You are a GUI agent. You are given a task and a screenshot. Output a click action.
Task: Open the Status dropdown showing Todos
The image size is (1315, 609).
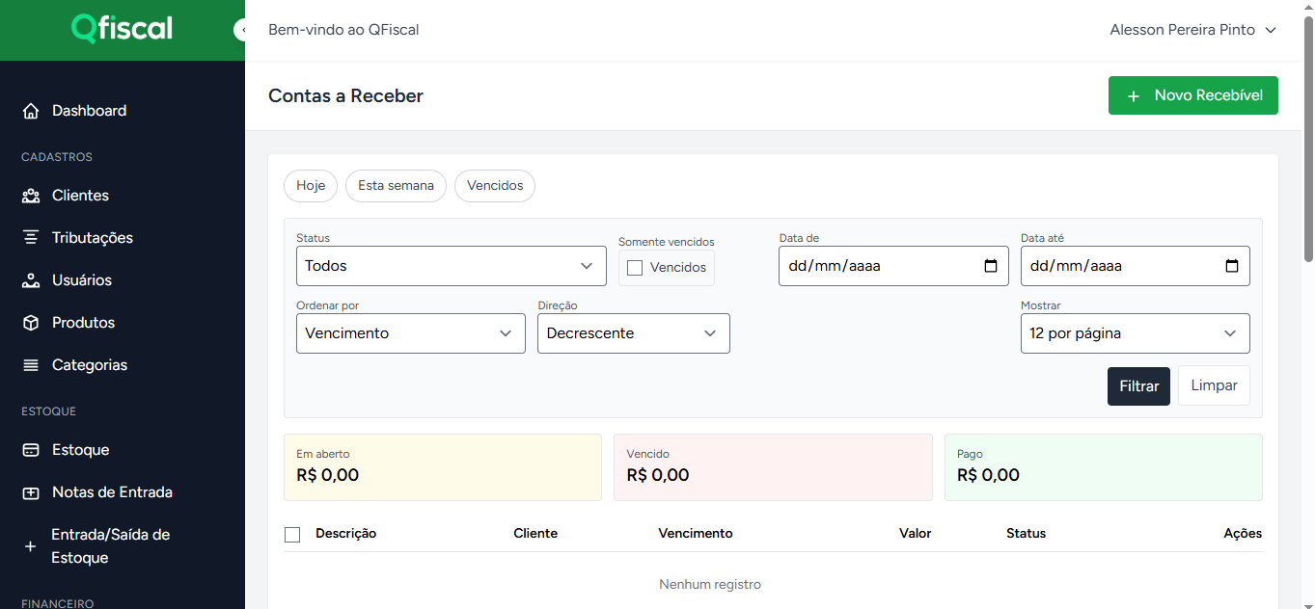451,266
